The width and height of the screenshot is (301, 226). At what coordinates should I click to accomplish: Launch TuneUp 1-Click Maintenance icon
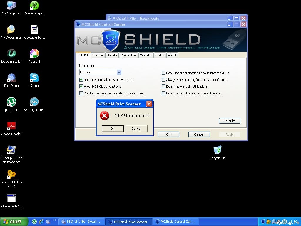click(x=11, y=154)
